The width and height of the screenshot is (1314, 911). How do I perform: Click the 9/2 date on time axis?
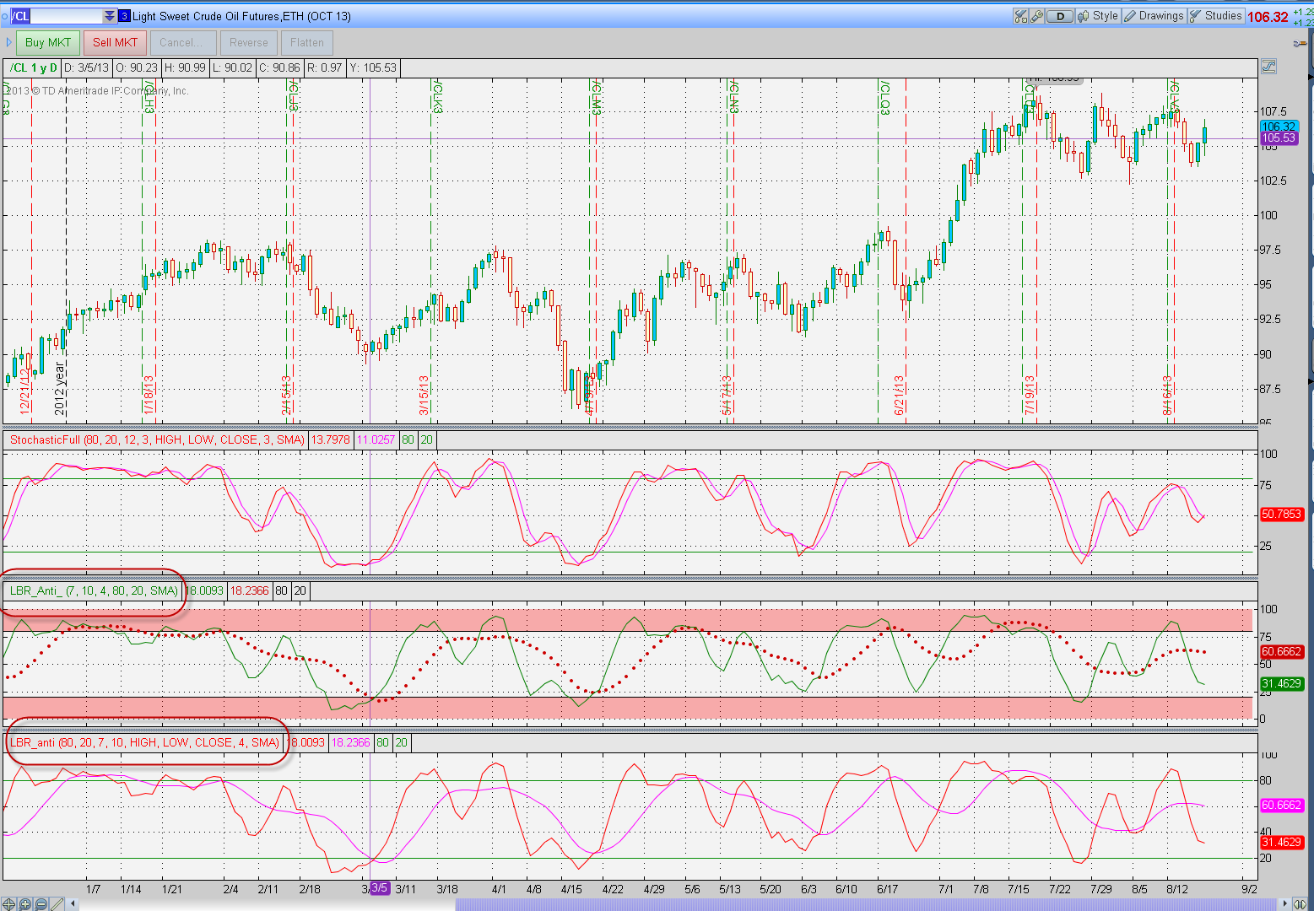tap(1249, 889)
